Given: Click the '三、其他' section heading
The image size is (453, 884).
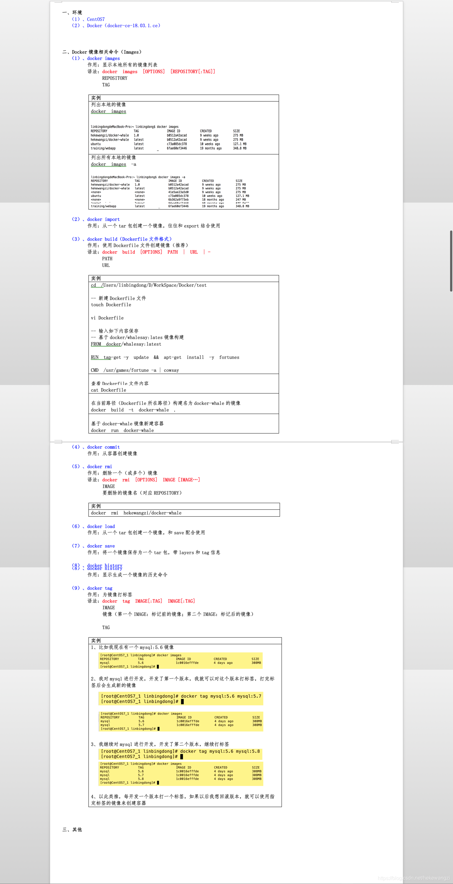Looking at the screenshot, I should (72, 829).
